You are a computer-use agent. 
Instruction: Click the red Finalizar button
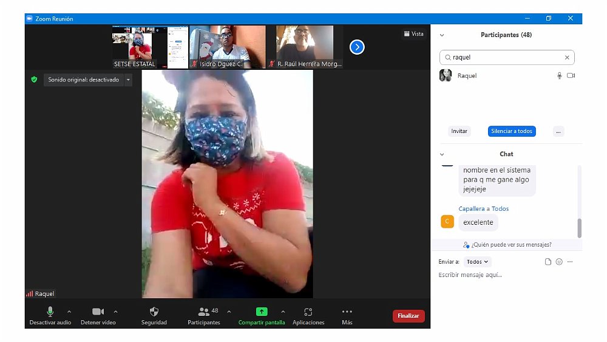click(409, 316)
